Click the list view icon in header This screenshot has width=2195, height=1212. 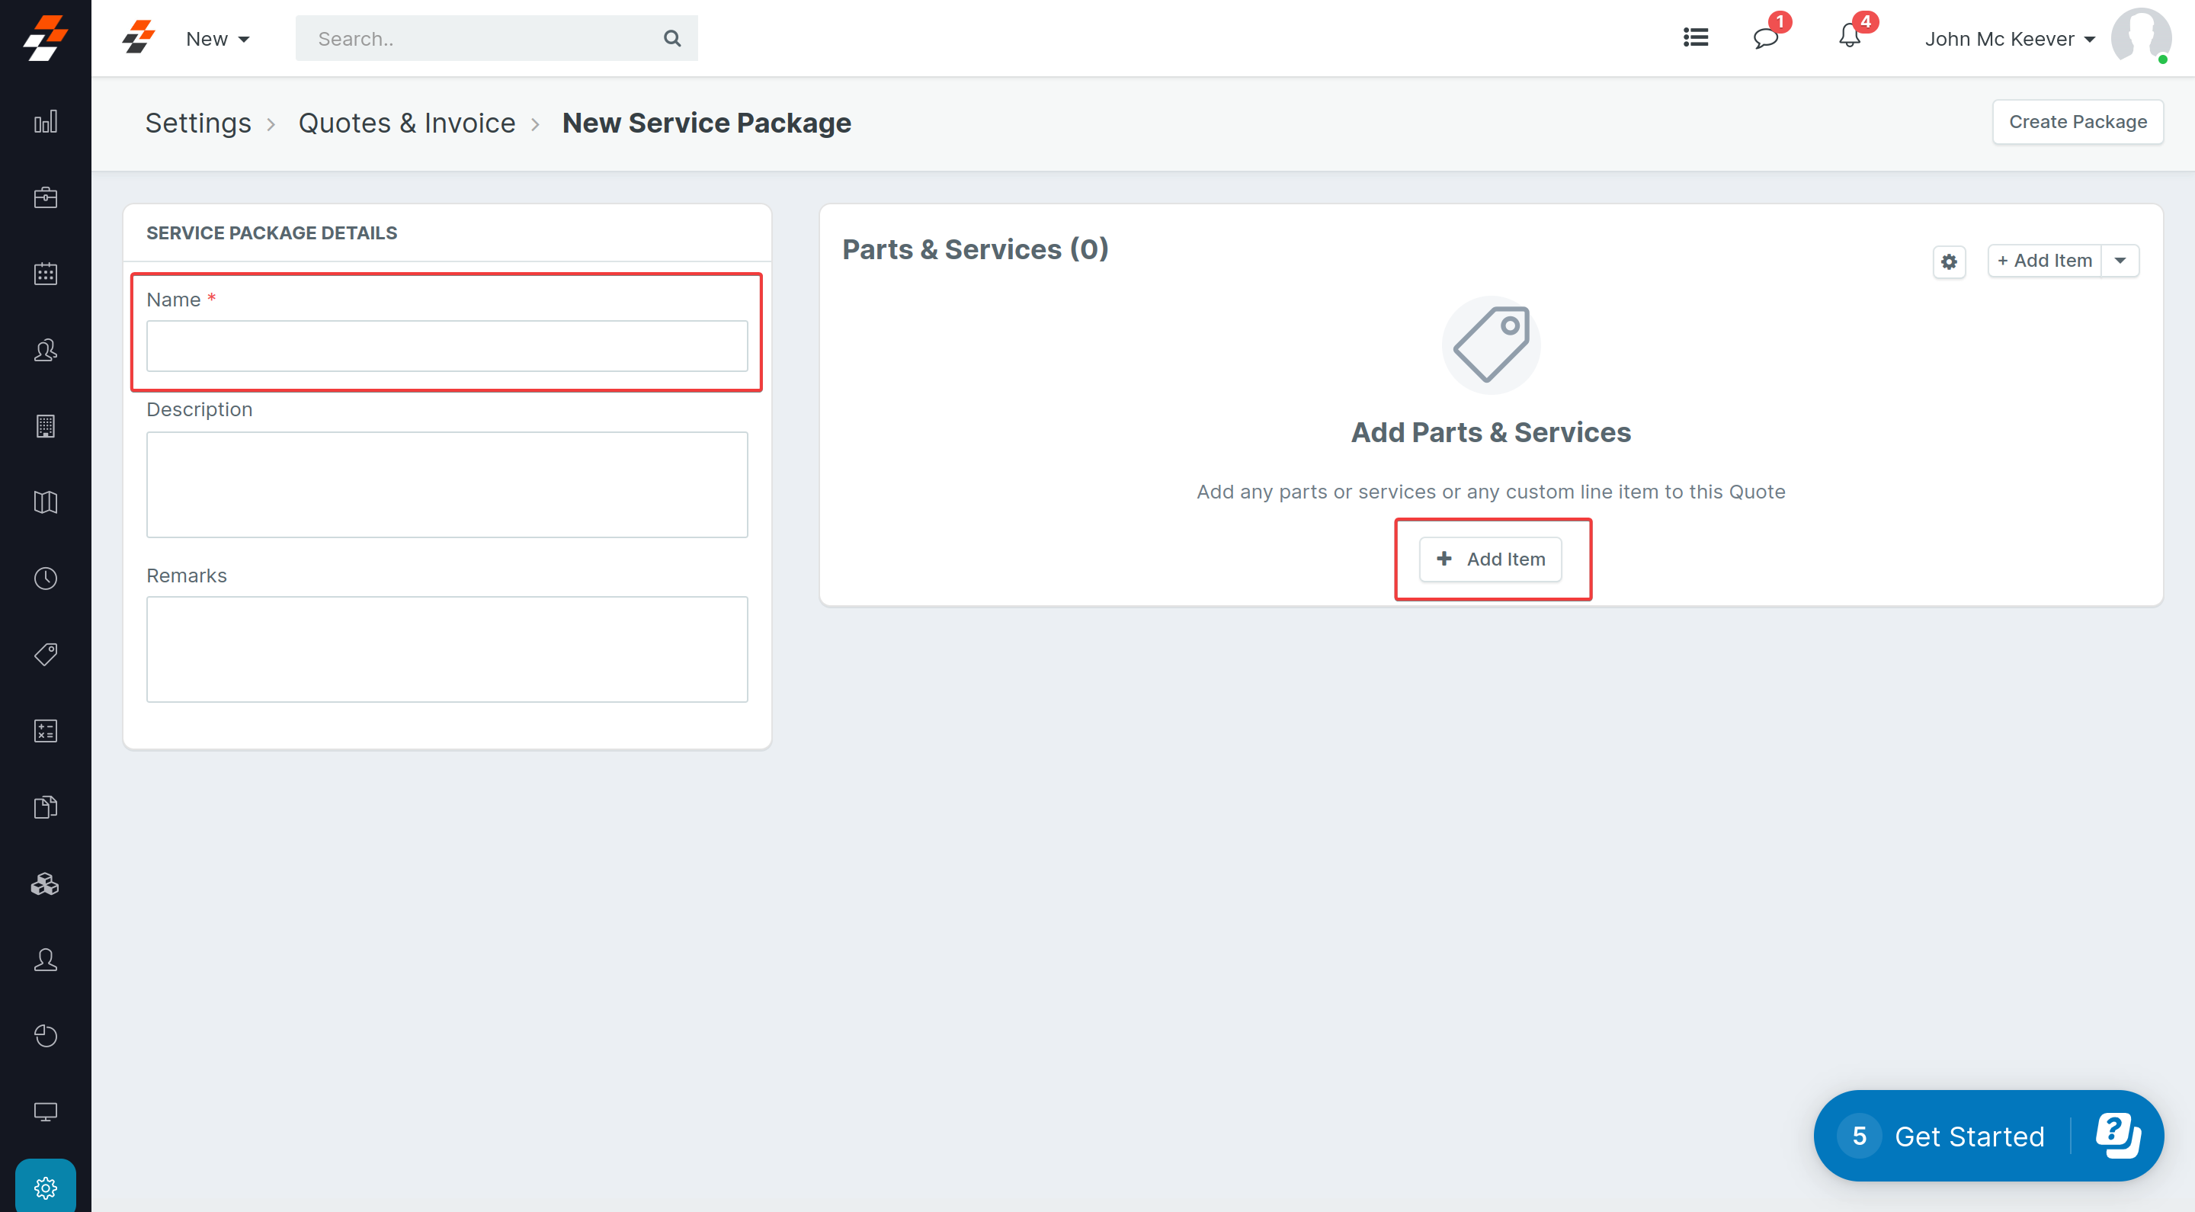click(x=1696, y=37)
